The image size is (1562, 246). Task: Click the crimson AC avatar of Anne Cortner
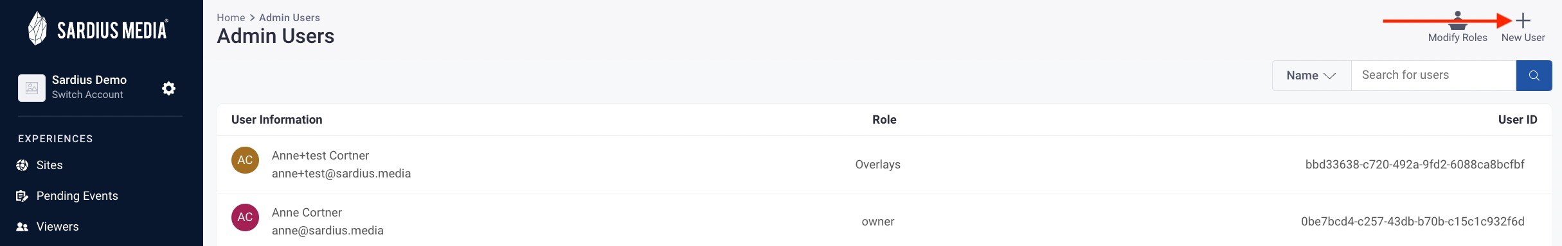click(x=245, y=217)
